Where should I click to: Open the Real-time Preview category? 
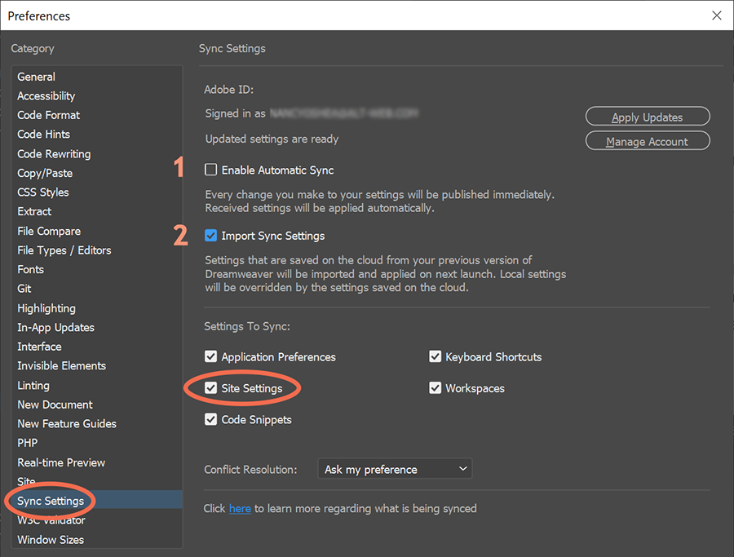point(97,463)
